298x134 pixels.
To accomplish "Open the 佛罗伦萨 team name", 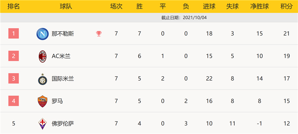I will (x=63, y=124).
